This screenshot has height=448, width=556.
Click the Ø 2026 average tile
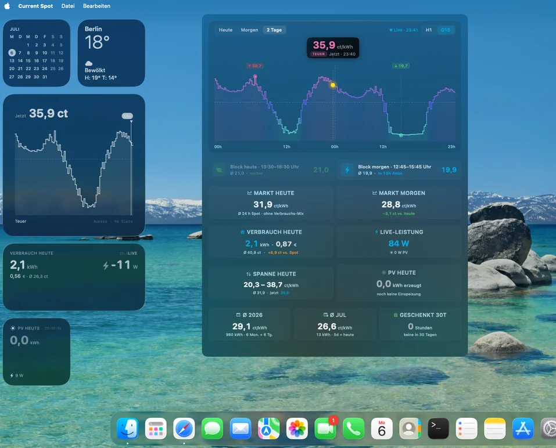click(x=249, y=324)
